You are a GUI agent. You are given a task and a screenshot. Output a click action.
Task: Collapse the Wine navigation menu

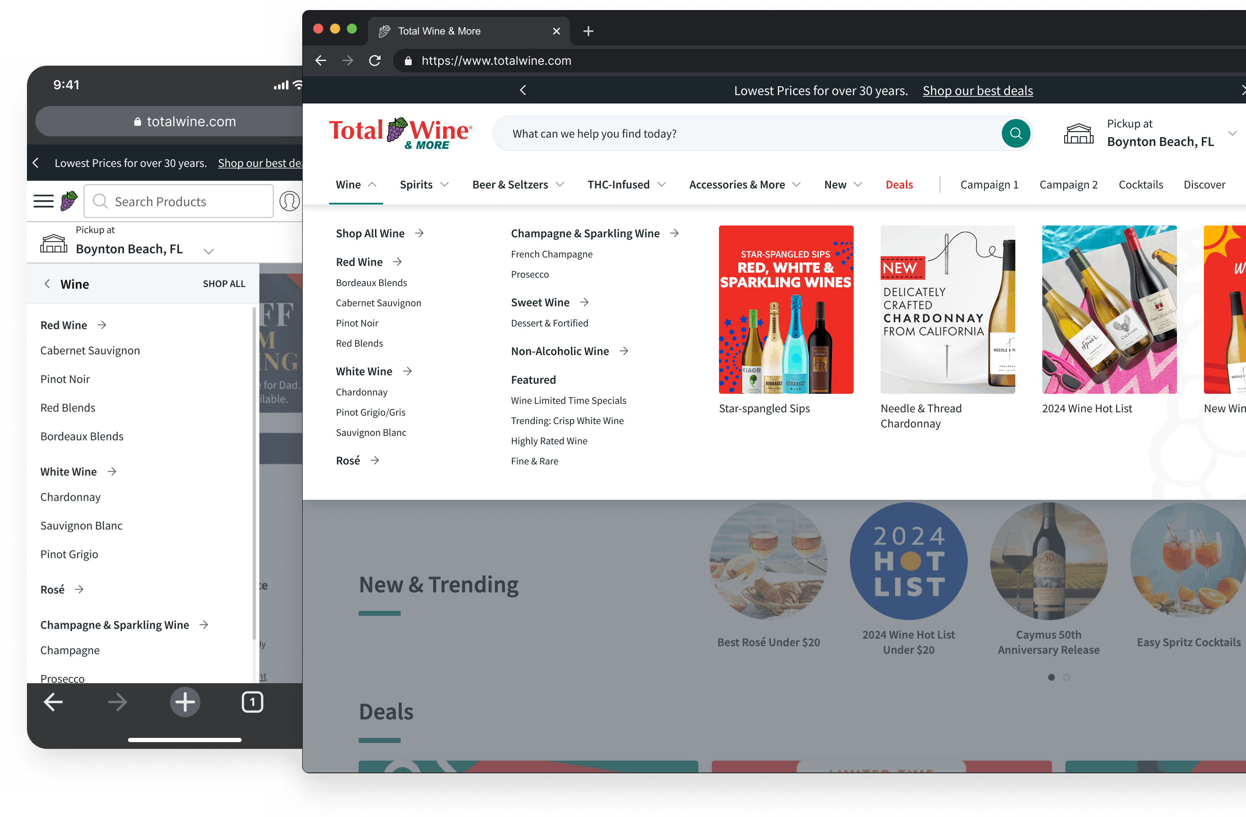click(356, 185)
